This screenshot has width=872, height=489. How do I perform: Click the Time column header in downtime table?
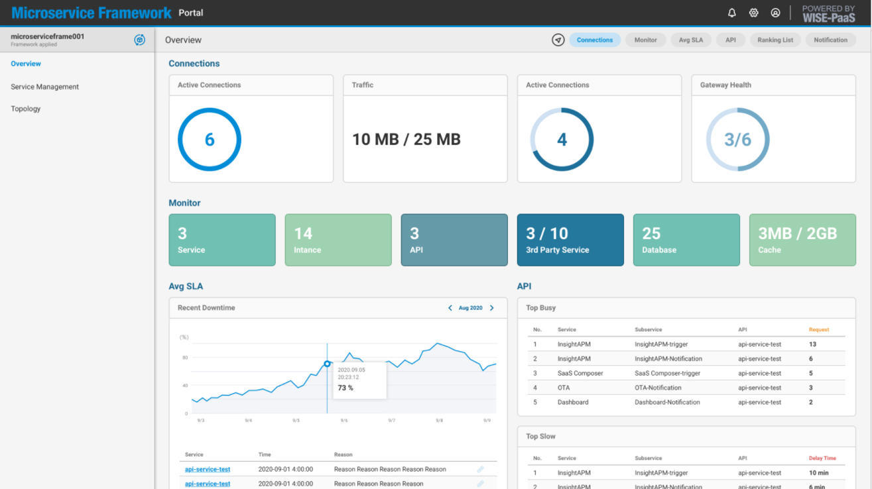tap(265, 455)
